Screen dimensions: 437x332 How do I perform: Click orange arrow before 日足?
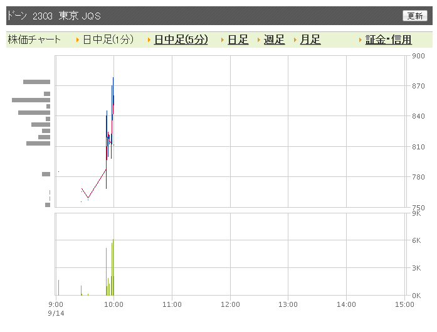(223, 40)
